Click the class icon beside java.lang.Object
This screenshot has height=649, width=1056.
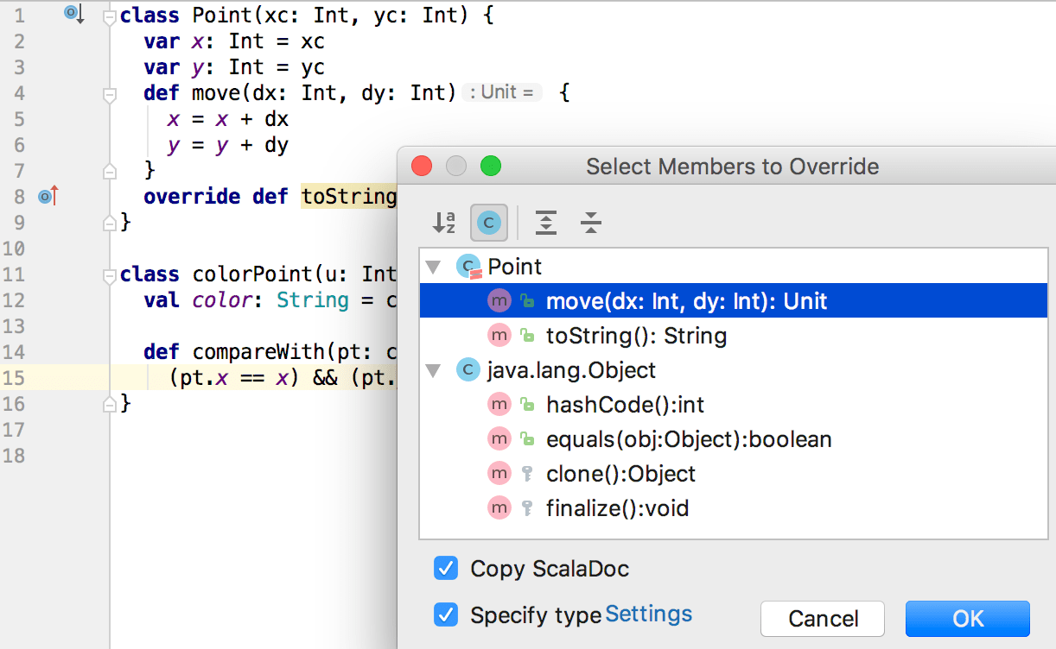tap(468, 370)
